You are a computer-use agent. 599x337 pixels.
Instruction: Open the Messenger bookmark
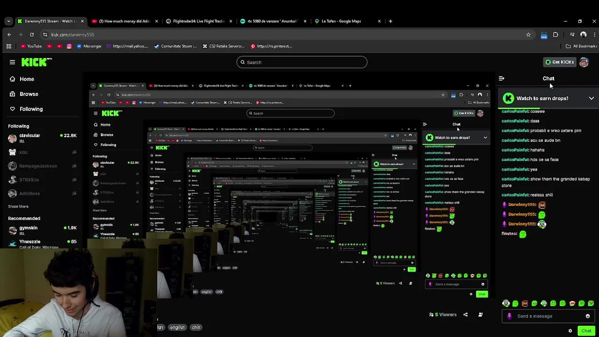pyautogui.click(x=89, y=46)
